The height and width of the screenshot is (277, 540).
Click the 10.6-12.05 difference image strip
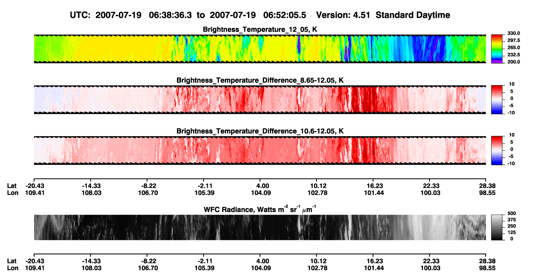point(260,151)
